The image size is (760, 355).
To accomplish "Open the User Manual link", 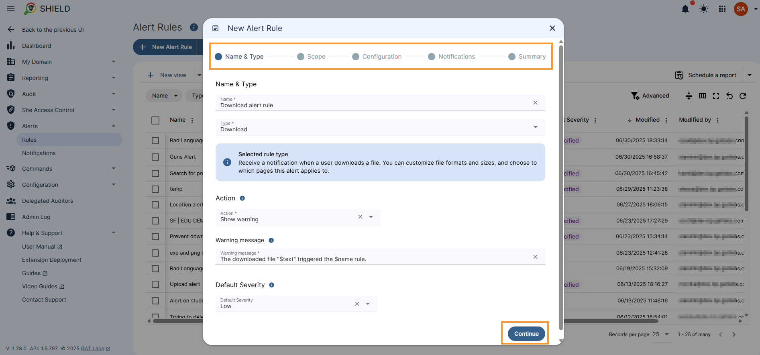I will tap(42, 247).
